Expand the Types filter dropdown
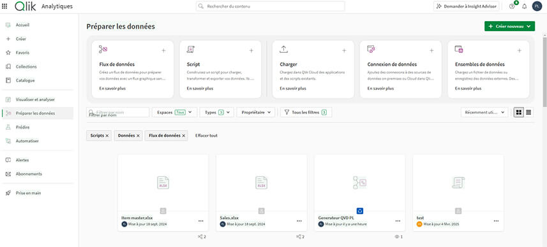The image size is (547, 247). [216, 113]
